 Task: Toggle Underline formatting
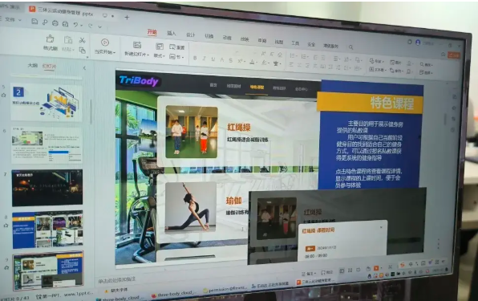[213, 59]
